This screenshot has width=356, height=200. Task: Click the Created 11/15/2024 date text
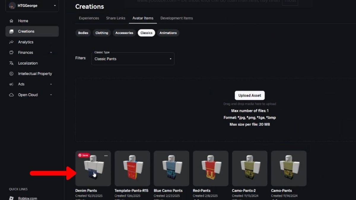coord(245,196)
